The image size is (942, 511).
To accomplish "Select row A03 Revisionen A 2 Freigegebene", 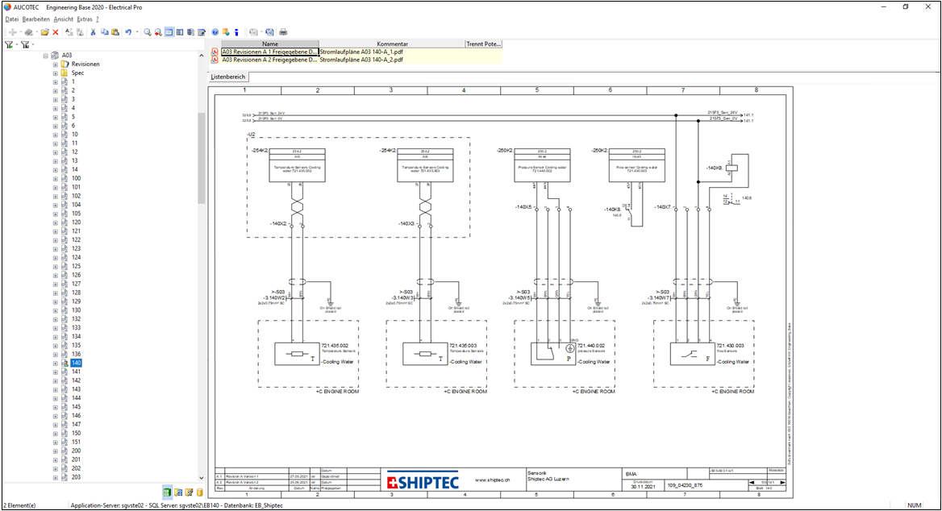I will [x=269, y=60].
